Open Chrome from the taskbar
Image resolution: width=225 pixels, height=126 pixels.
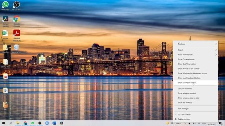(25, 123)
